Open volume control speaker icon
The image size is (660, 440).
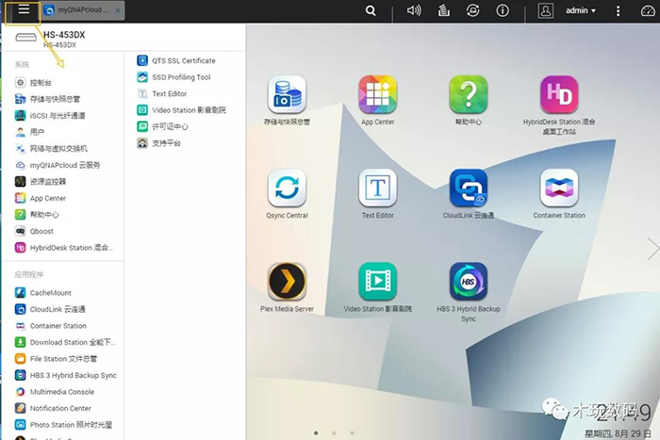(414, 10)
